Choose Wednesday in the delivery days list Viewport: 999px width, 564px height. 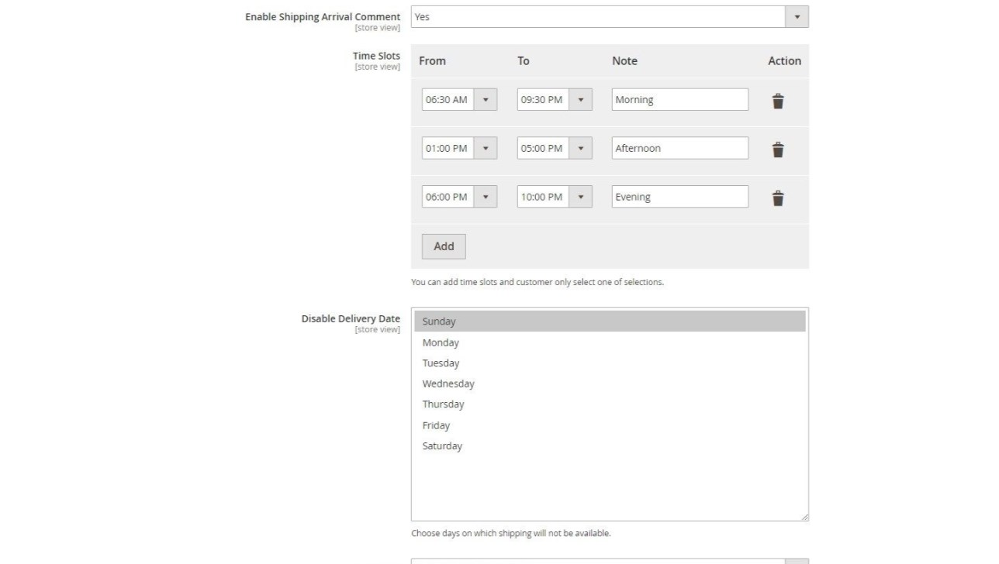click(x=448, y=383)
